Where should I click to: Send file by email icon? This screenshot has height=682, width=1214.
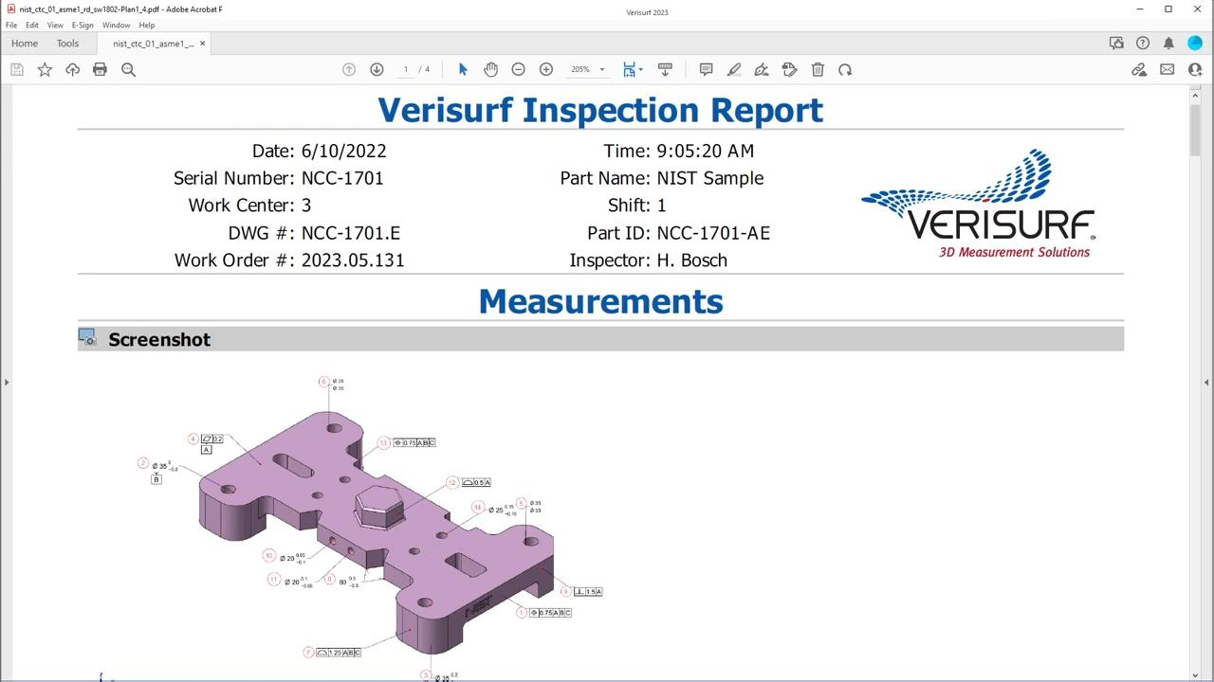(x=1168, y=69)
